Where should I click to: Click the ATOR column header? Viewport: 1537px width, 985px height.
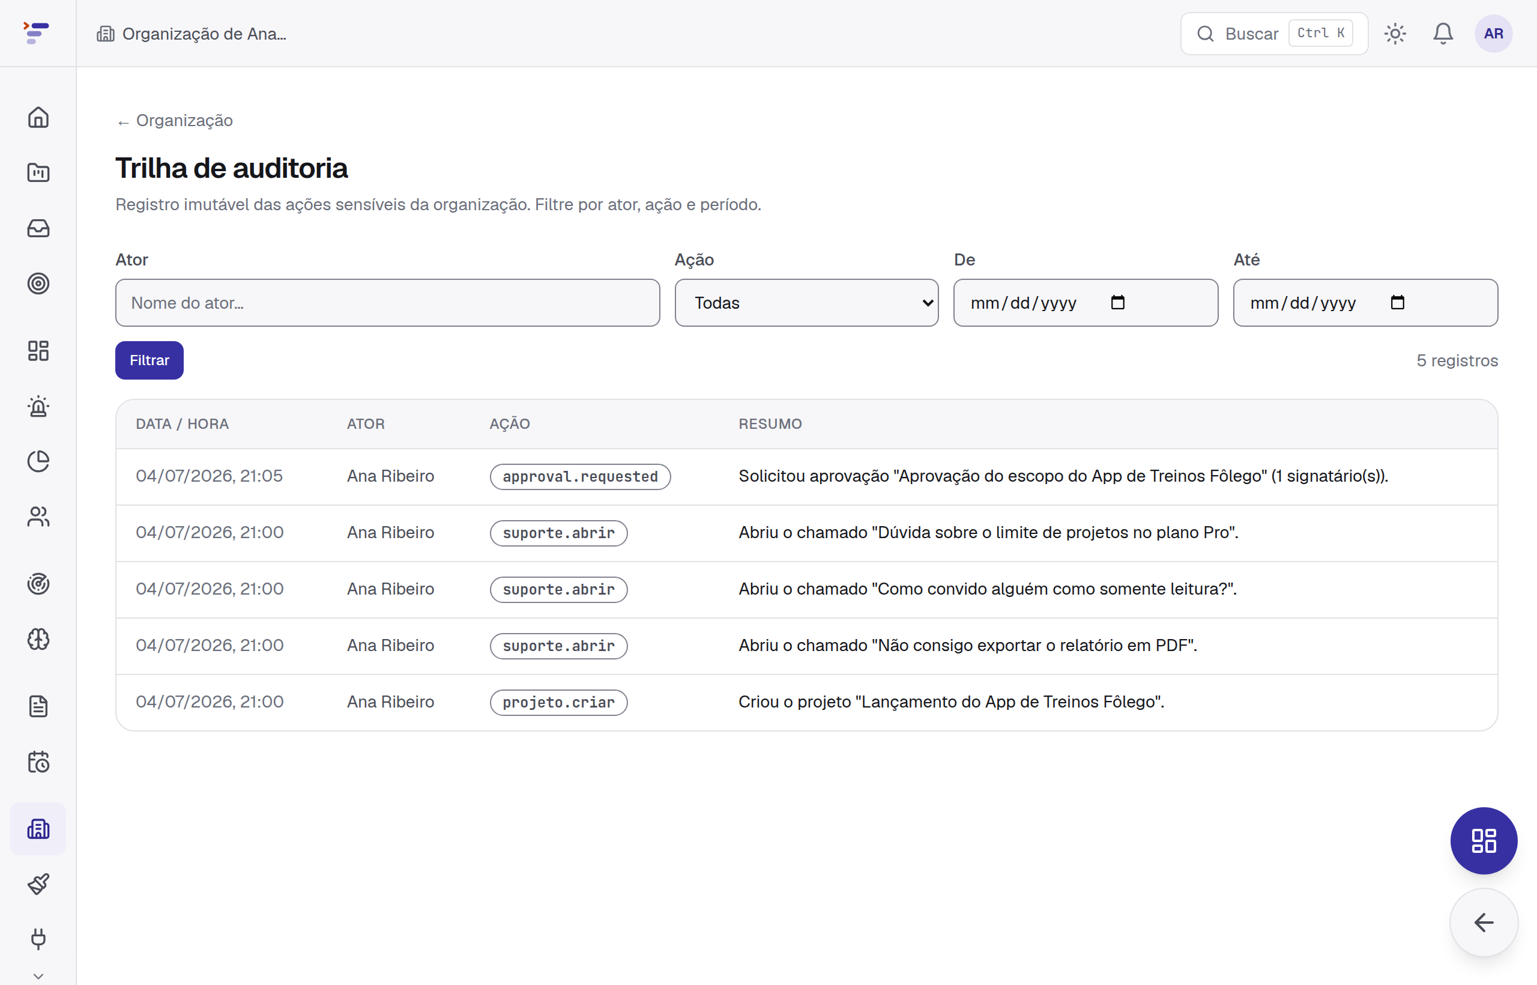366,424
